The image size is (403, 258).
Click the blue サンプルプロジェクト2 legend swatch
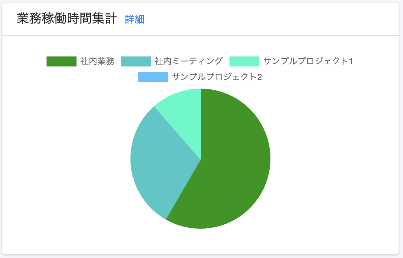click(x=153, y=77)
